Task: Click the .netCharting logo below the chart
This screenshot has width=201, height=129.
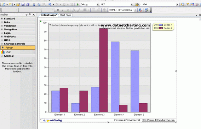Action: coord(53,120)
